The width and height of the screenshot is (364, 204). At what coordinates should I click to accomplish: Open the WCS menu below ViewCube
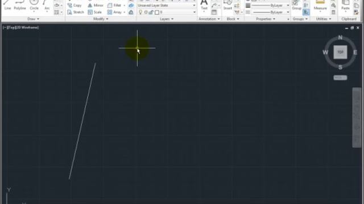[x=340, y=78]
